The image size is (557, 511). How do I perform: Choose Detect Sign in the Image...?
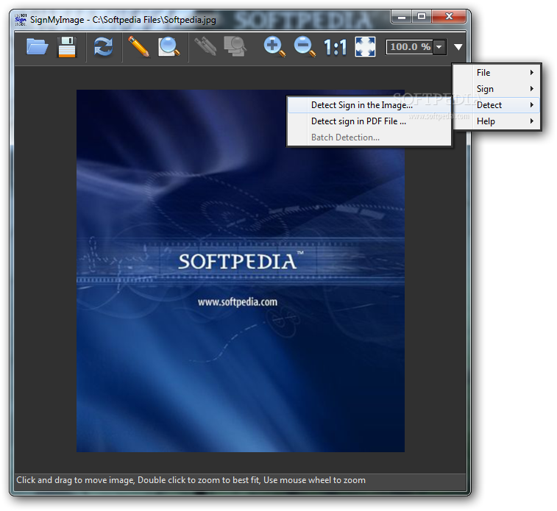click(369, 105)
